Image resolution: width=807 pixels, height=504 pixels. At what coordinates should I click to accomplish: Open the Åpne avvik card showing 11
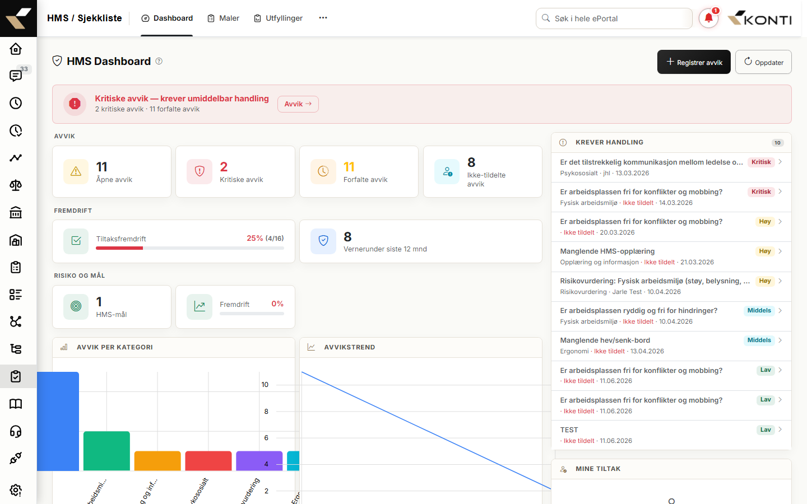click(x=112, y=171)
